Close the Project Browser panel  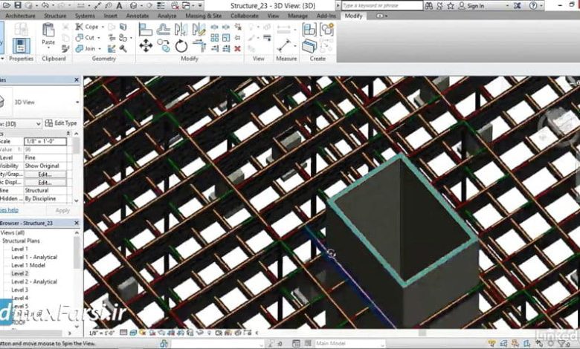tap(77, 223)
